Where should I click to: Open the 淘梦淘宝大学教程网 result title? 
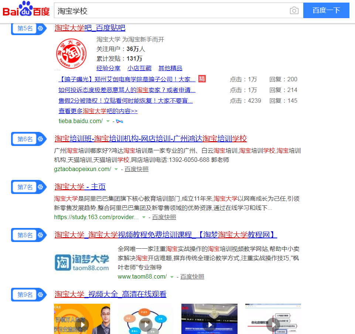coord(166,235)
